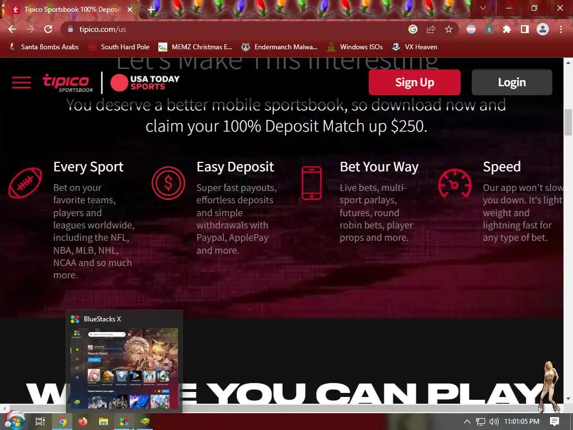Open the volume tray icon
573x430 pixels.
[x=494, y=422]
